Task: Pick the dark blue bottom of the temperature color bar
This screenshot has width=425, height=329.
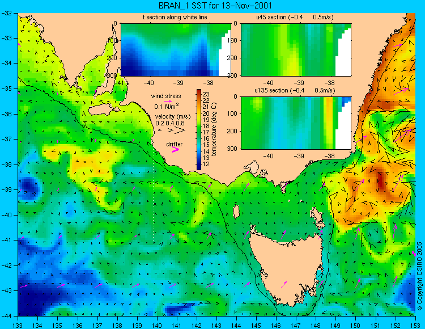Action: [x=199, y=167]
